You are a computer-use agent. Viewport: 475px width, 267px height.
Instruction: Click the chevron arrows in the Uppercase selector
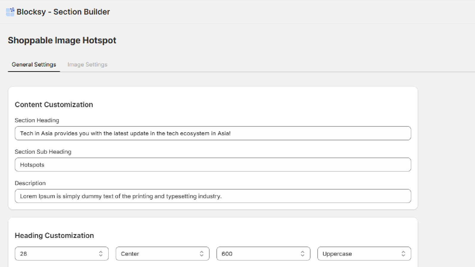(x=403, y=254)
